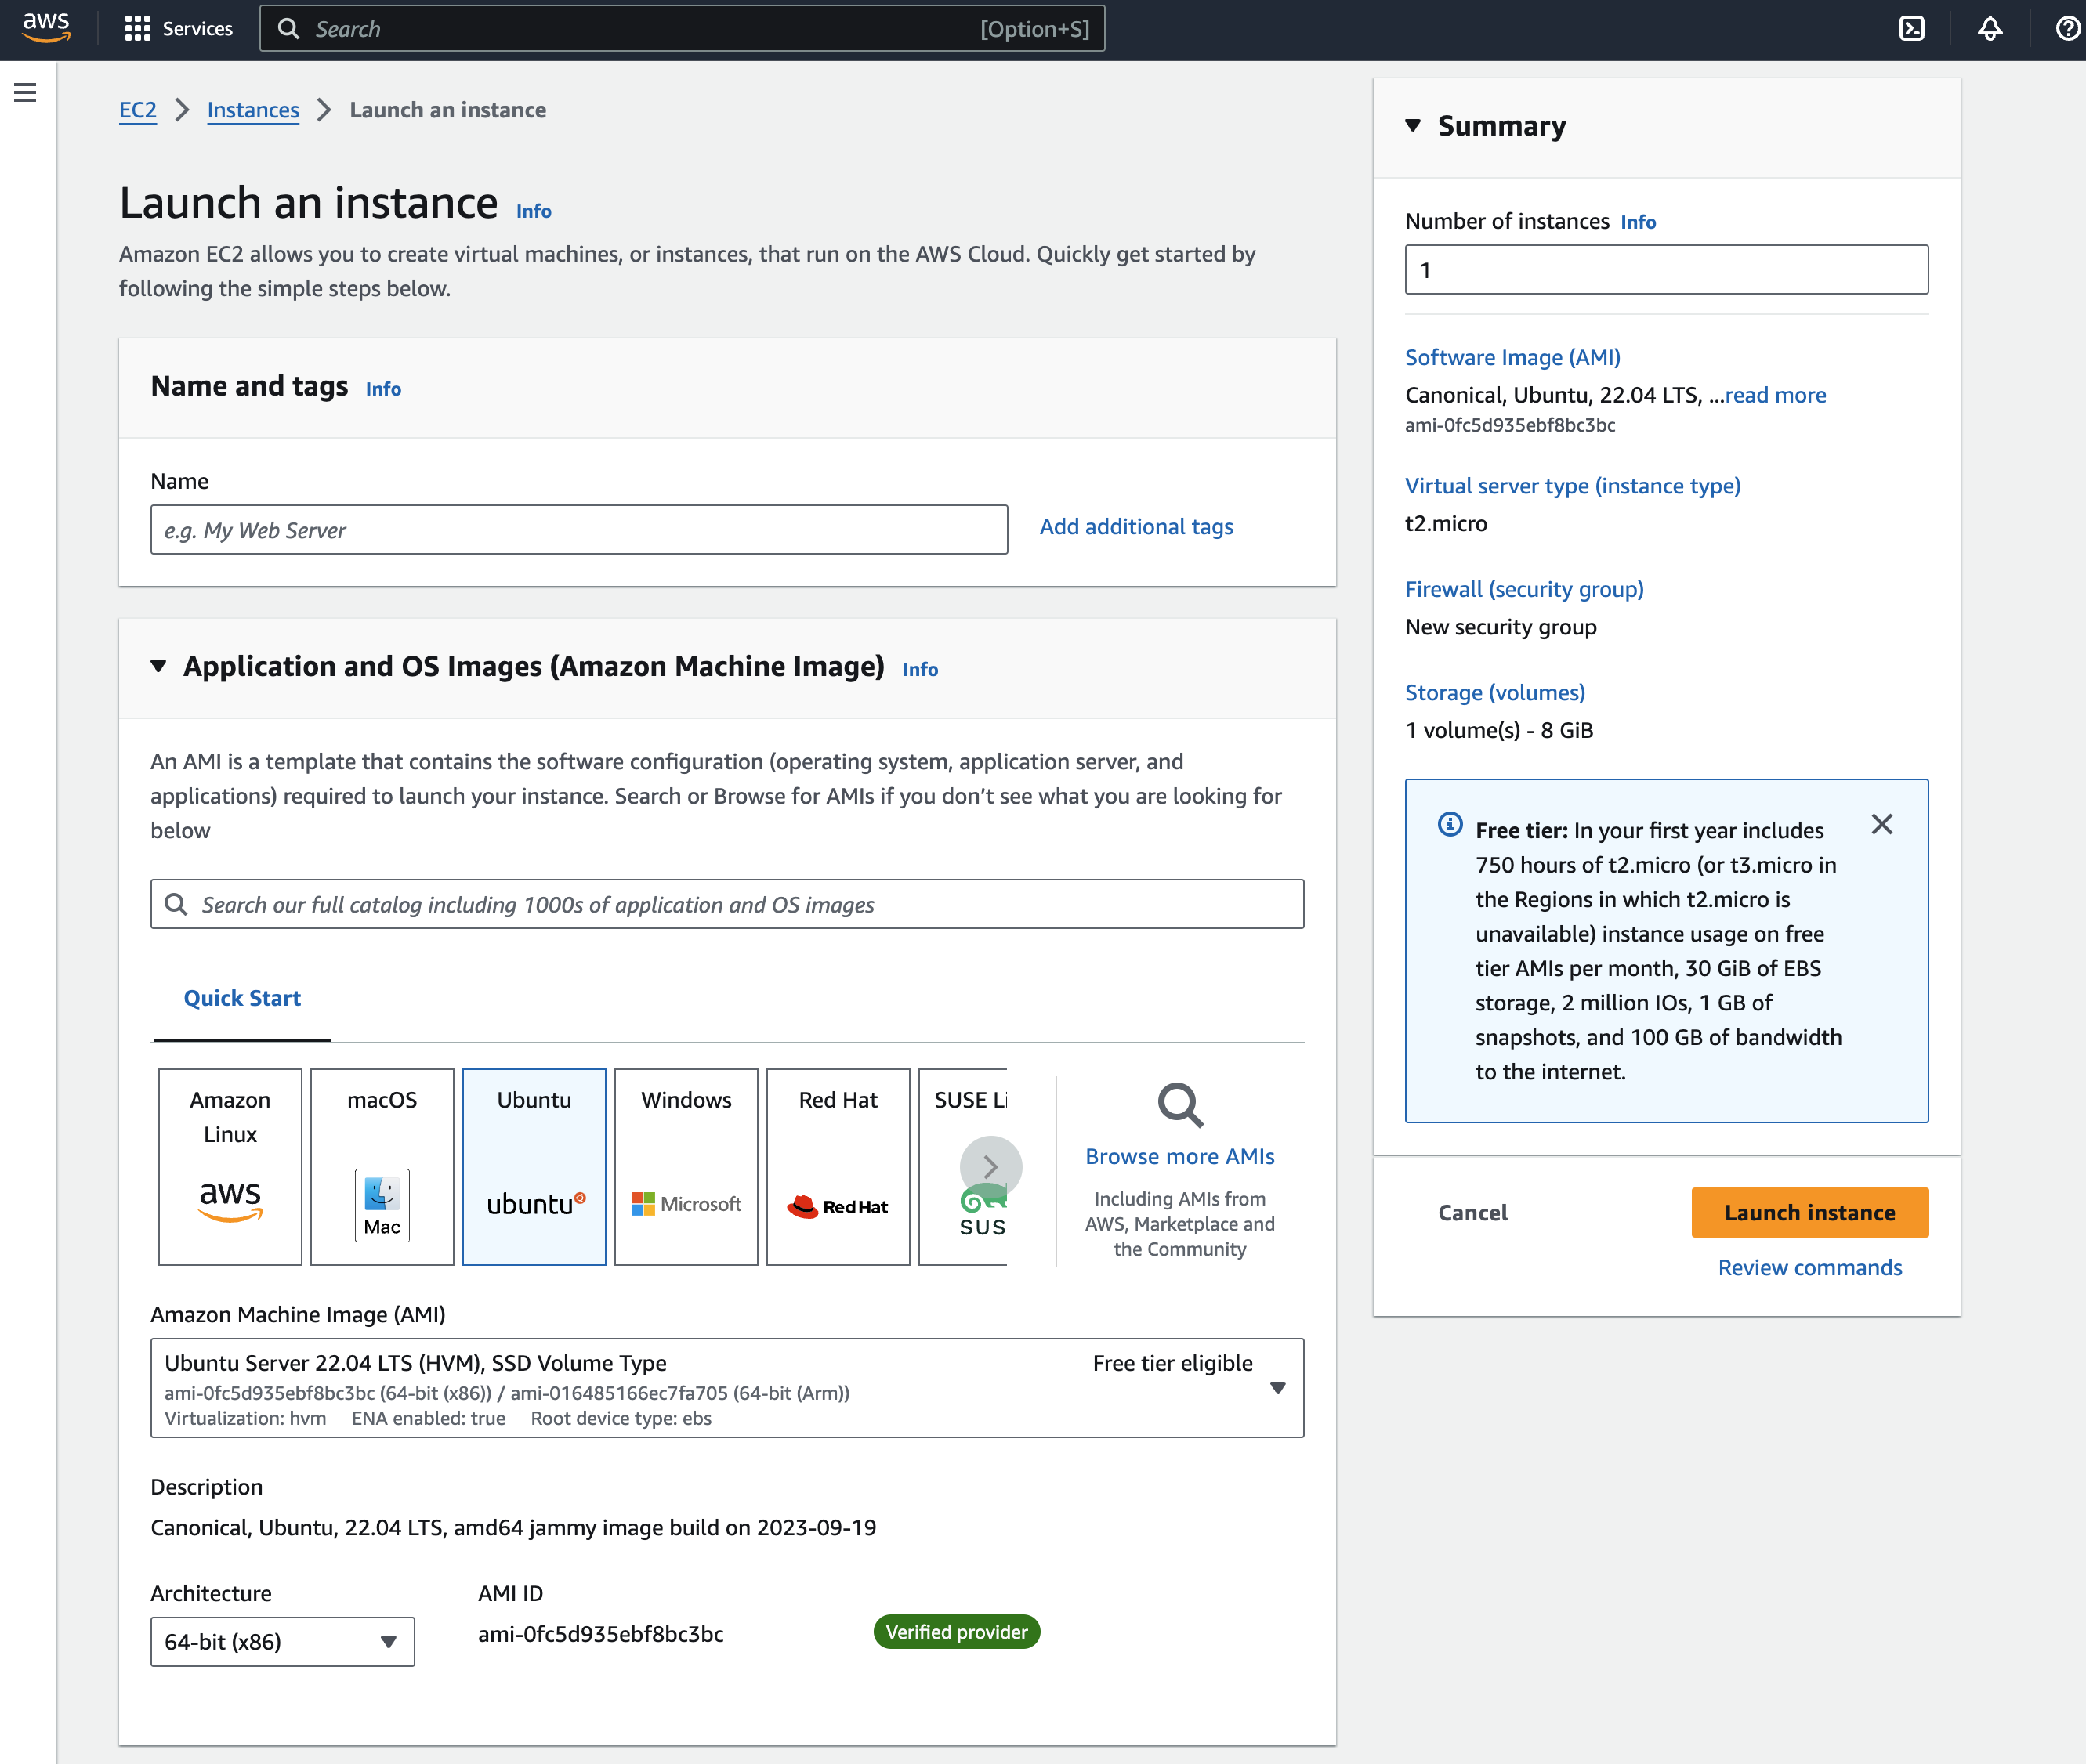Open the notifications bell
Image resolution: width=2086 pixels, height=1764 pixels.
pyautogui.click(x=1990, y=29)
